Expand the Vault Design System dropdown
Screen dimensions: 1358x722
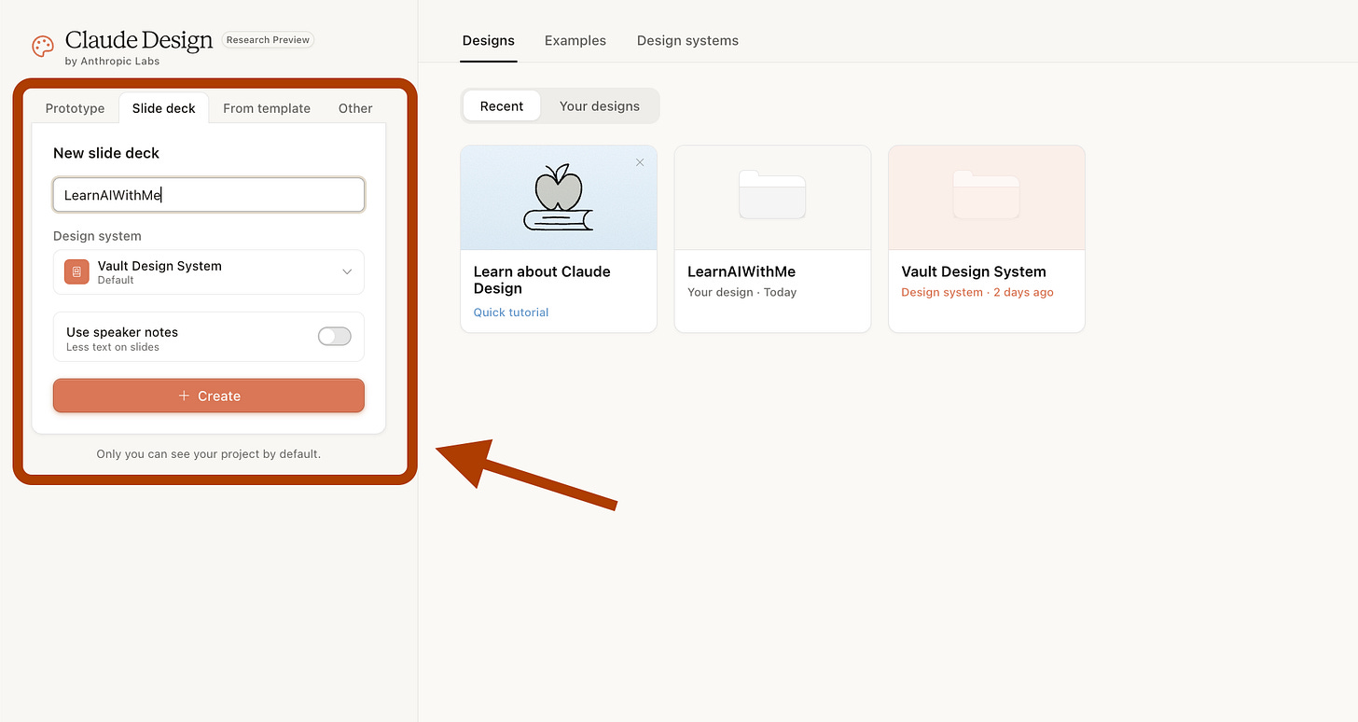[209, 271]
